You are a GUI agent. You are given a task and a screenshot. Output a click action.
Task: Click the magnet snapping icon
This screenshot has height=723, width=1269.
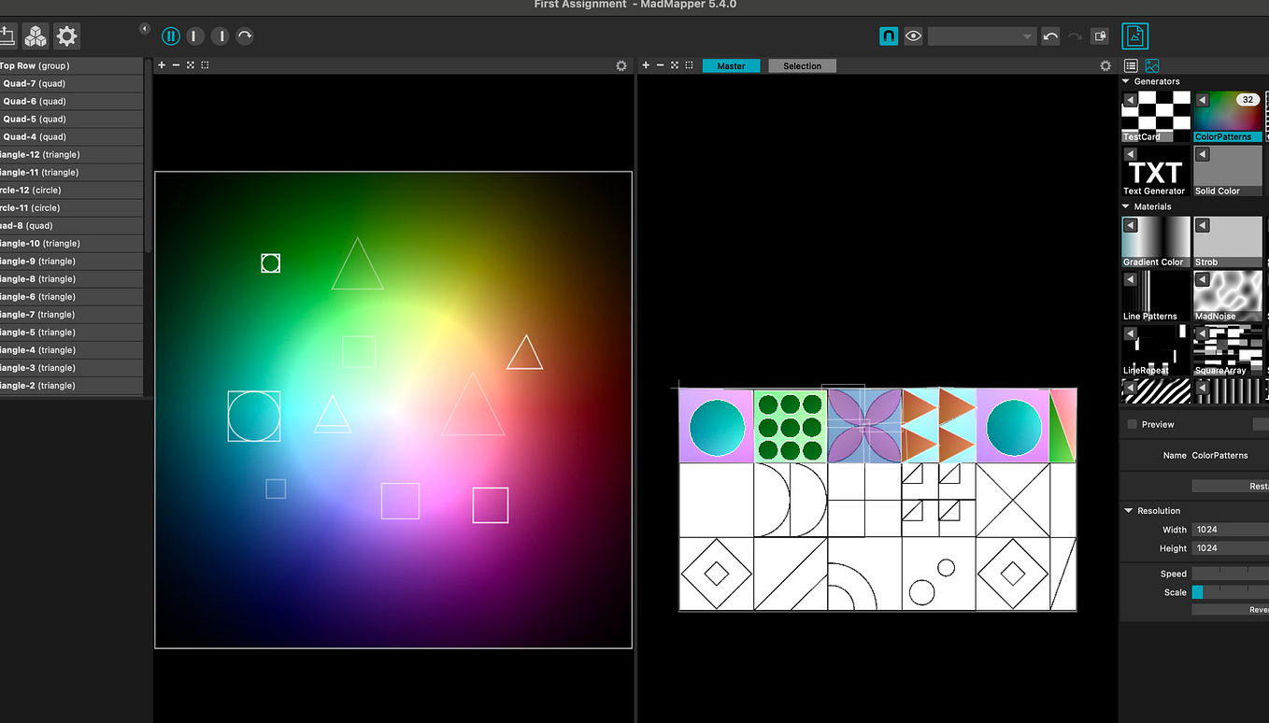[889, 36]
